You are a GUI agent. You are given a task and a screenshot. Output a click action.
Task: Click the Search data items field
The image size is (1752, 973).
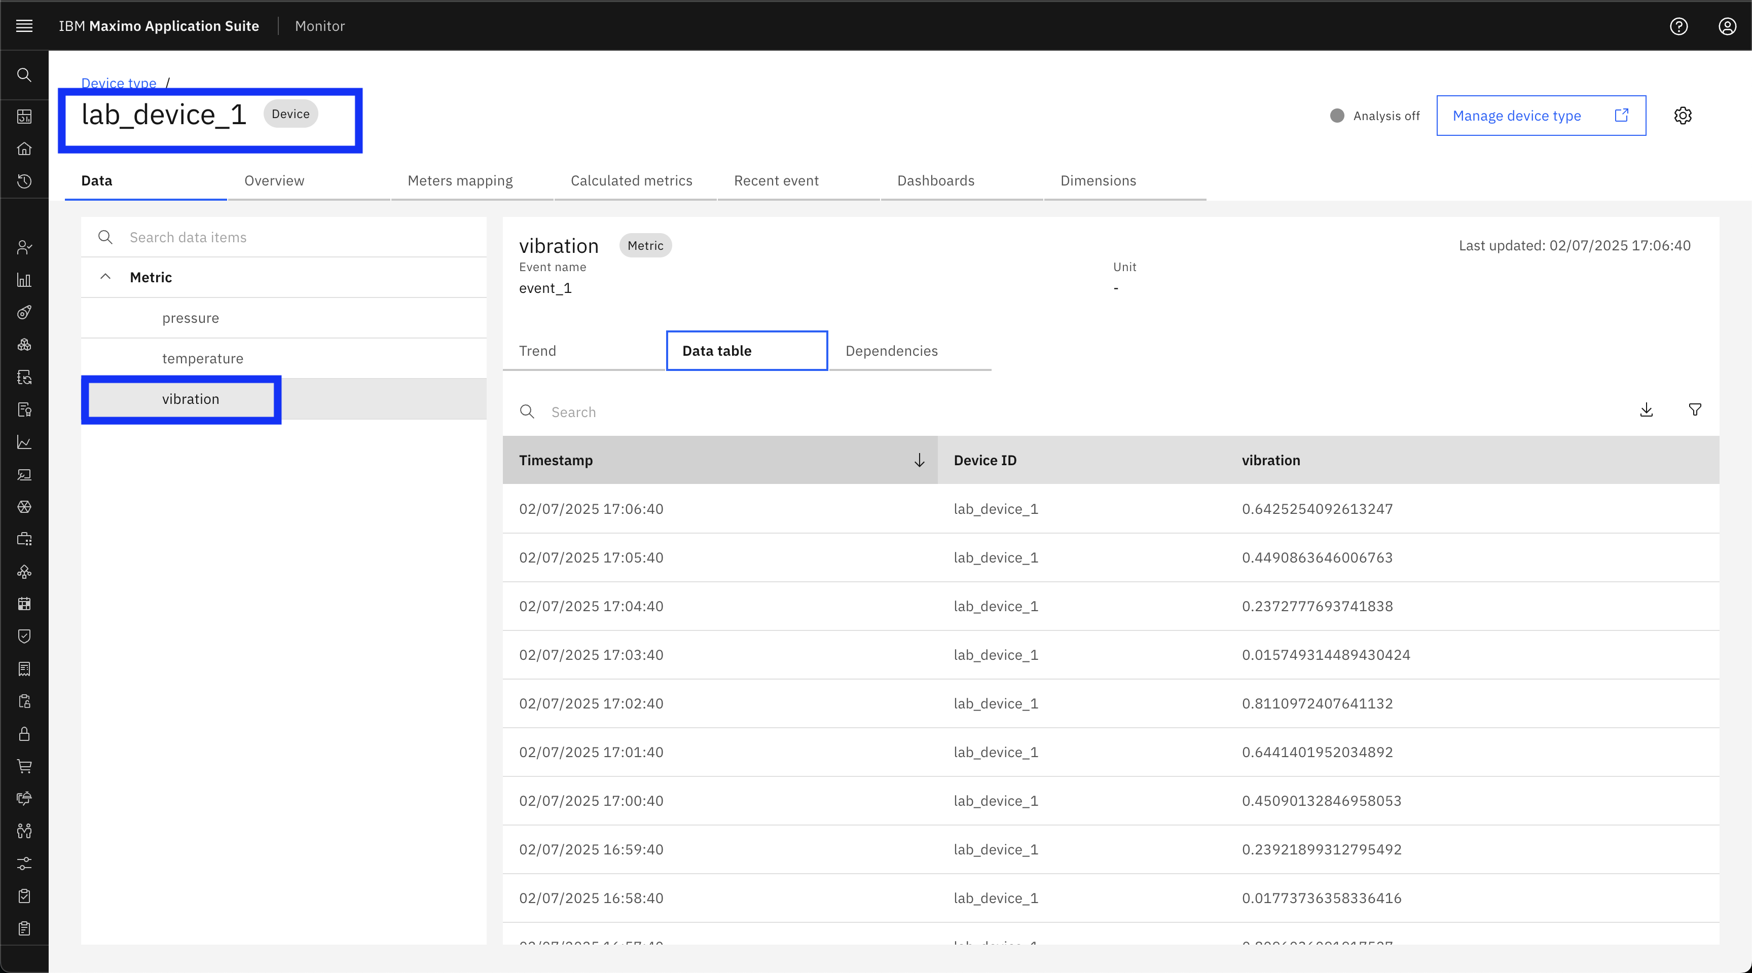click(x=283, y=237)
